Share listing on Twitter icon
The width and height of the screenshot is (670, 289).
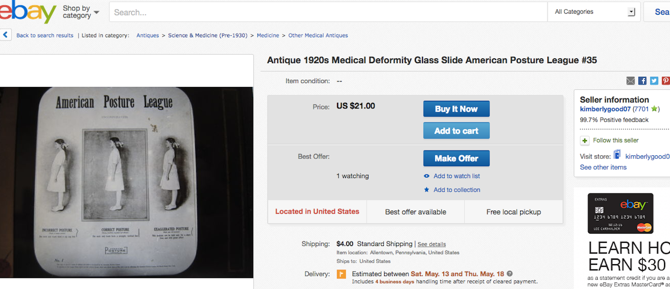[x=654, y=81]
